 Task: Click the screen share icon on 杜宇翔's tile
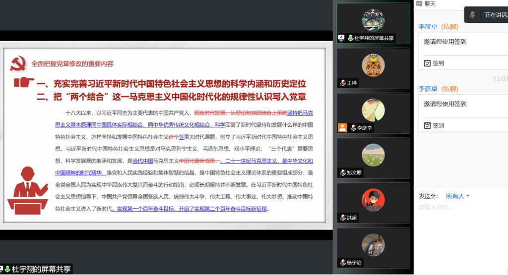[341, 38]
